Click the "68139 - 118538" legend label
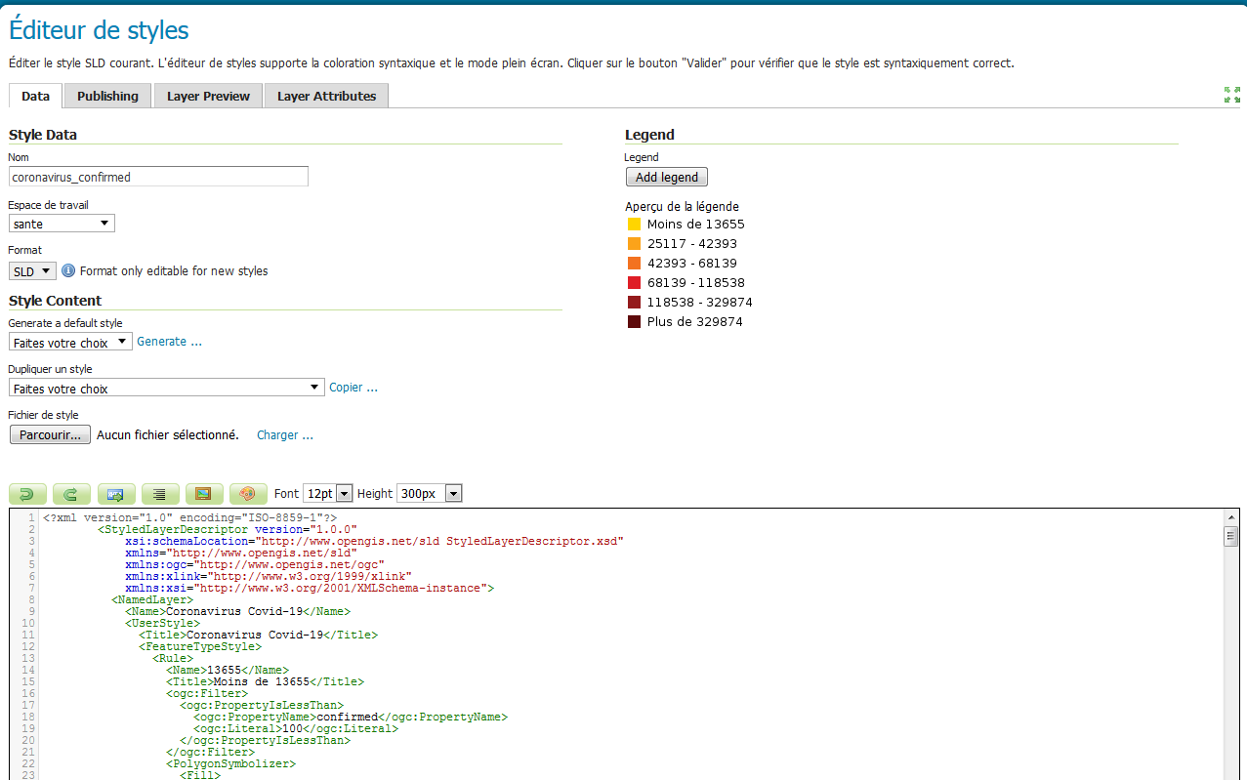The width and height of the screenshot is (1247, 780). click(696, 283)
